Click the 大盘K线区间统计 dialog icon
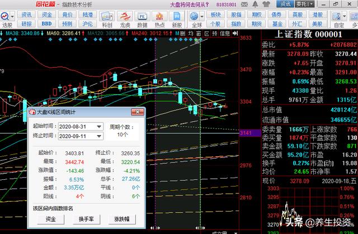This screenshot has height=234, width=358. 32,112
